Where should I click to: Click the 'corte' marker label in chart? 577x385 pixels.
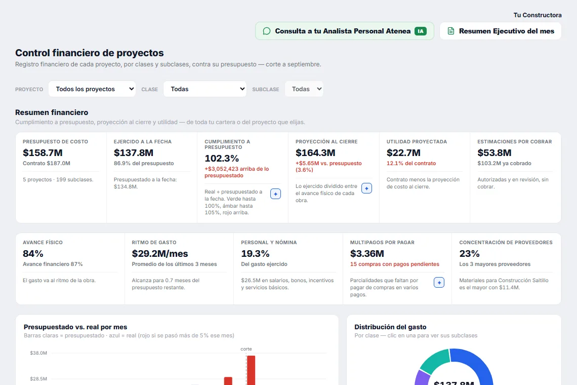pos(246,349)
